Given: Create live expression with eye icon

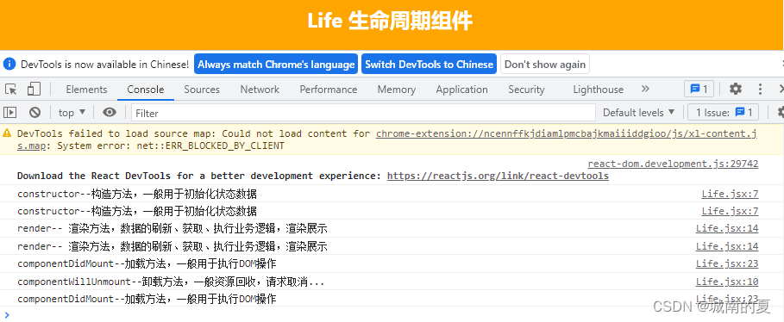Looking at the screenshot, I should click(110, 112).
